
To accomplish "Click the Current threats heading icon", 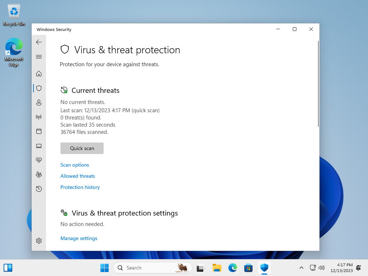I will coord(64,90).
